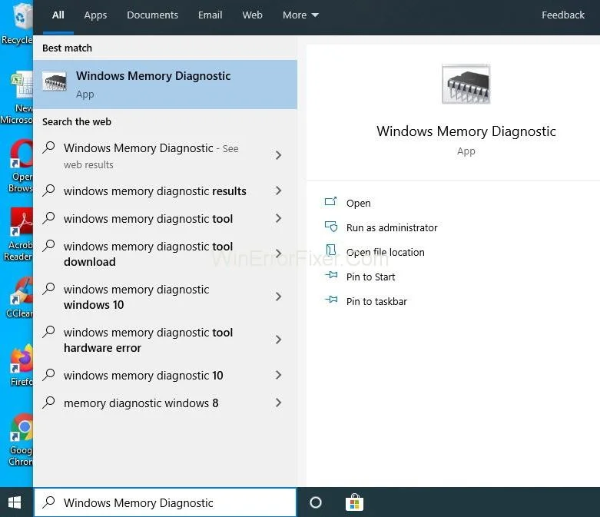This screenshot has height=517, width=600.
Task: Expand arrow for 'memory diagnostic windows 8'
Action: coord(279,403)
